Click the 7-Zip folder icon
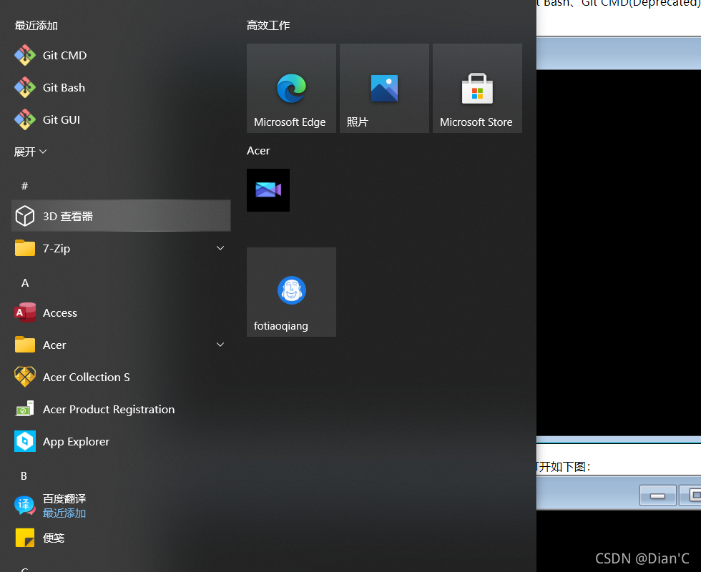 click(x=25, y=248)
